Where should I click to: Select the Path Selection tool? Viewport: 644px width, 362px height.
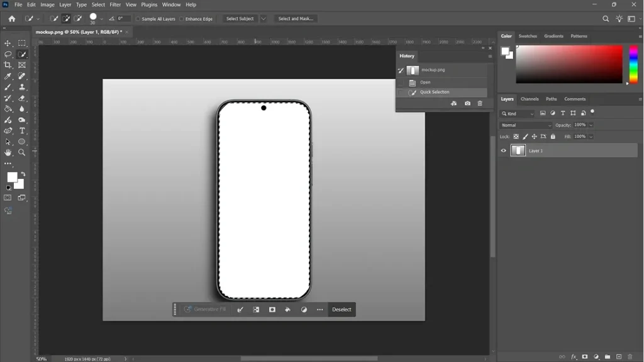8,142
